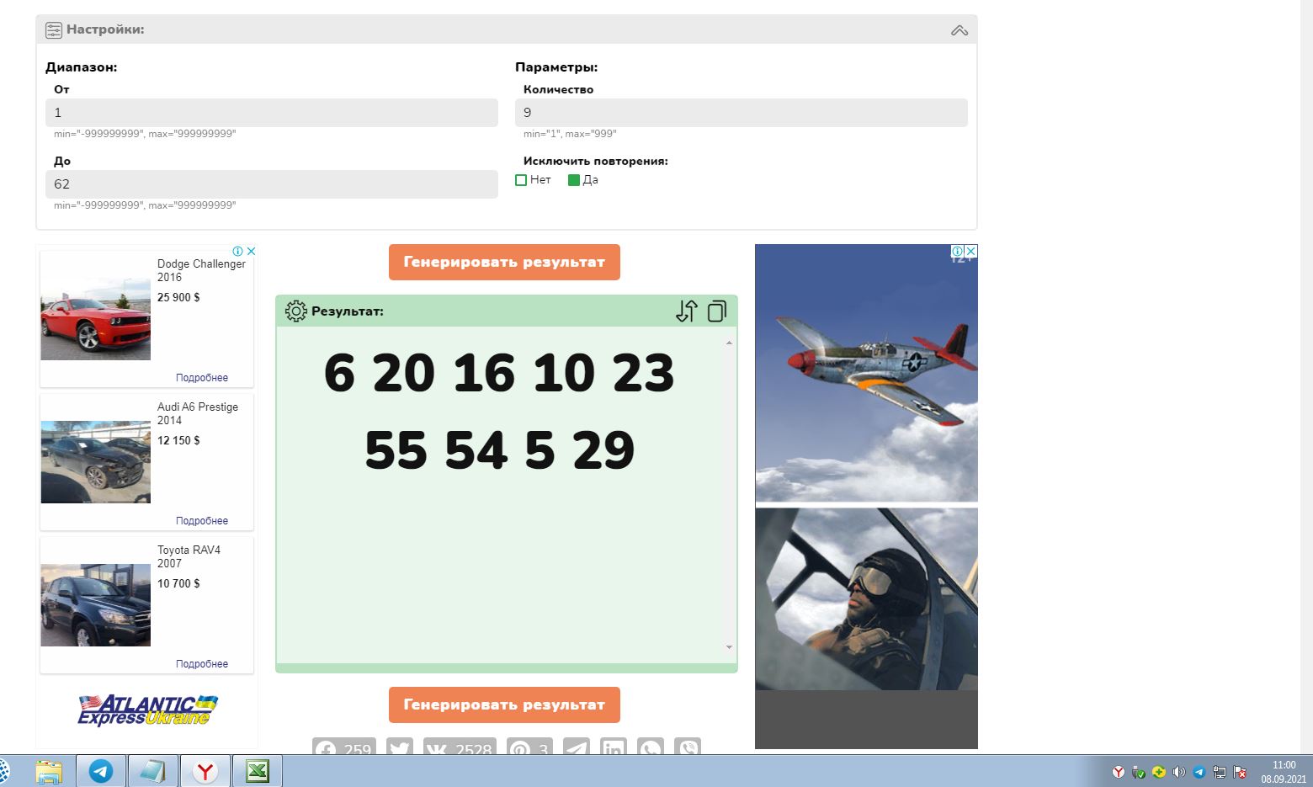Open File Explorer from the taskbar
1313x787 pixels.
[x=49, y=771]
